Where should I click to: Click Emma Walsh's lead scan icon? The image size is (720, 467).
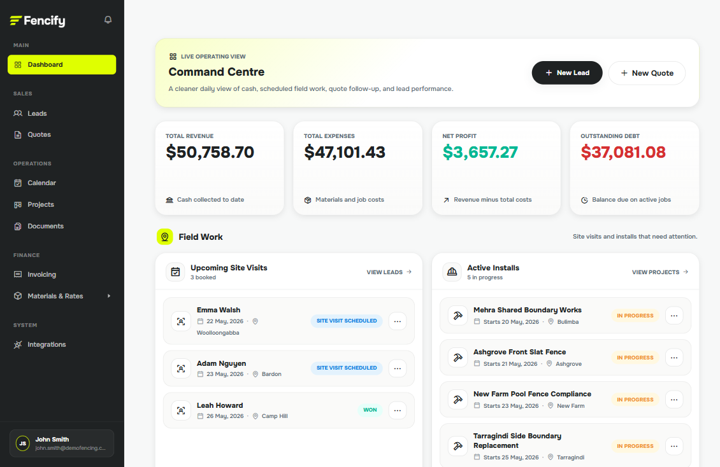pos(181,321)
